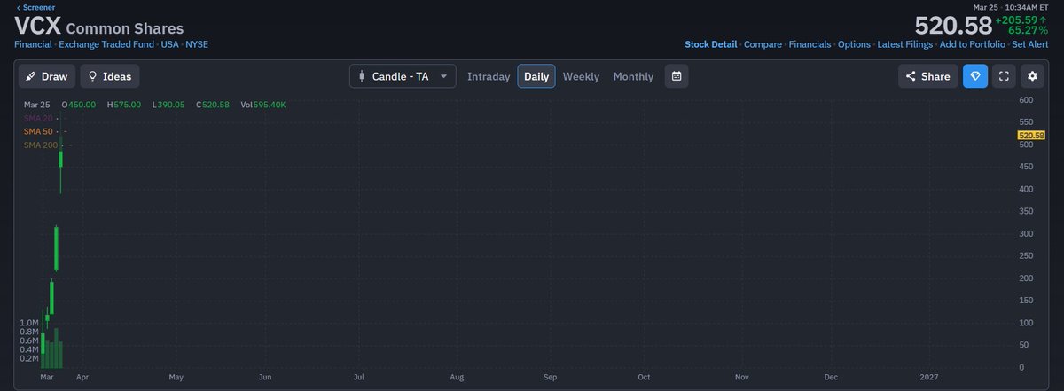Open the Financials link
Screen dimensions: 1064x391
810,44
